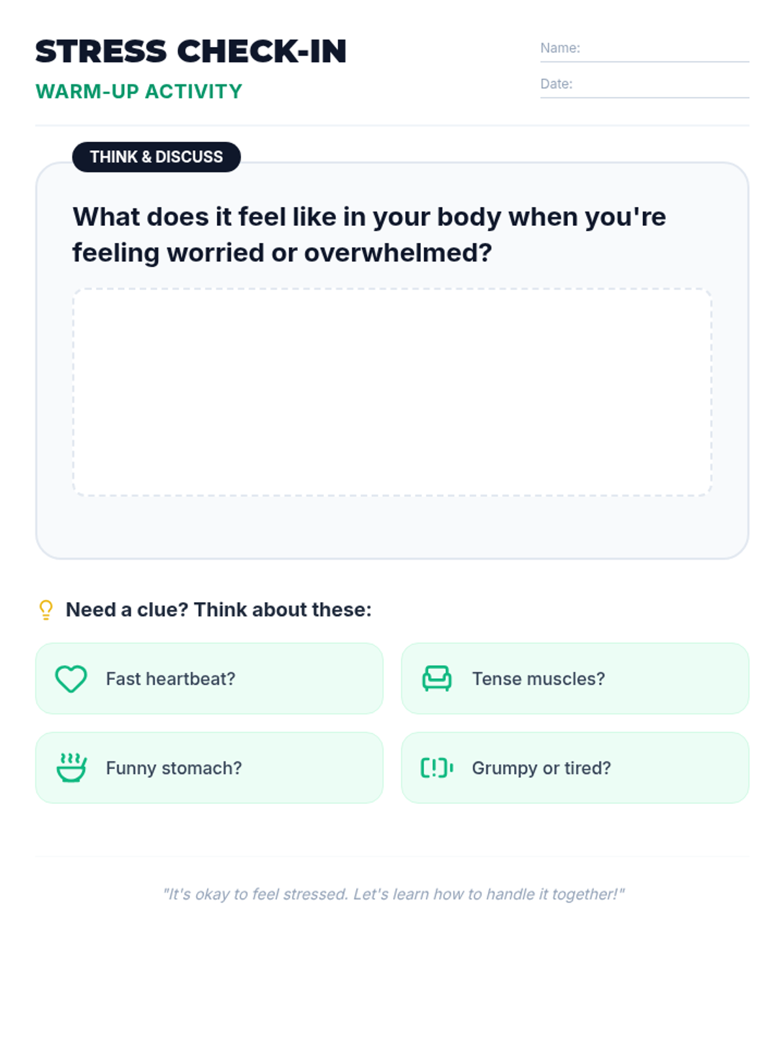The height and width of the screenshot is (1045, 784).
Task: Click the armchair icon beside Tense muscles
Action: pos(436,679)
